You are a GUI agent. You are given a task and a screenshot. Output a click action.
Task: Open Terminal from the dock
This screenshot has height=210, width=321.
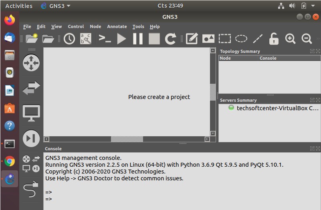pyautogui.click(x=10, y=144)
